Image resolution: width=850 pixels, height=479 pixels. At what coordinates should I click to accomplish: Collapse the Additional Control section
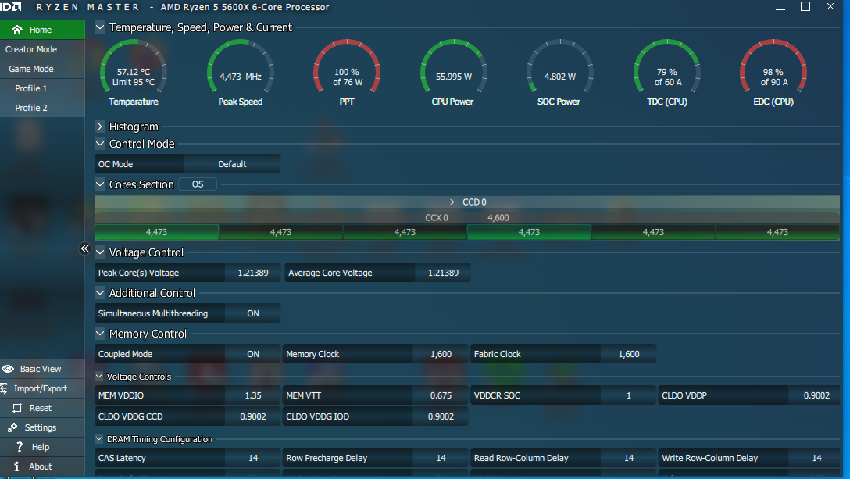(x=100, y=293)
